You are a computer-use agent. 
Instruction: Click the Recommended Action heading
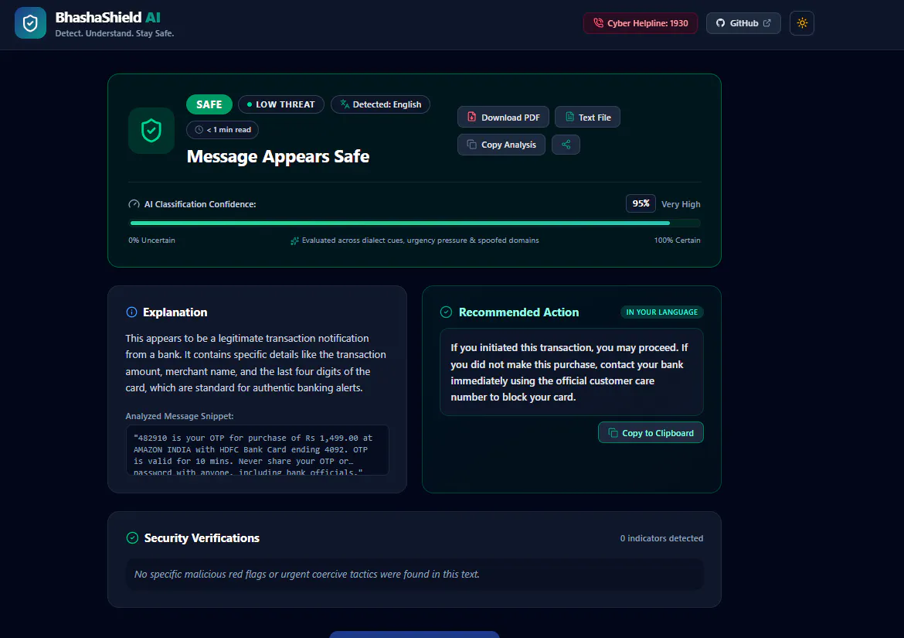tap(518, 312)
